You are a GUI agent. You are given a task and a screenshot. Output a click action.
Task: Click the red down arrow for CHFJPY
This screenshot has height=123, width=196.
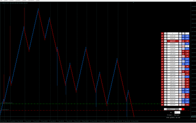pos(180,54)
